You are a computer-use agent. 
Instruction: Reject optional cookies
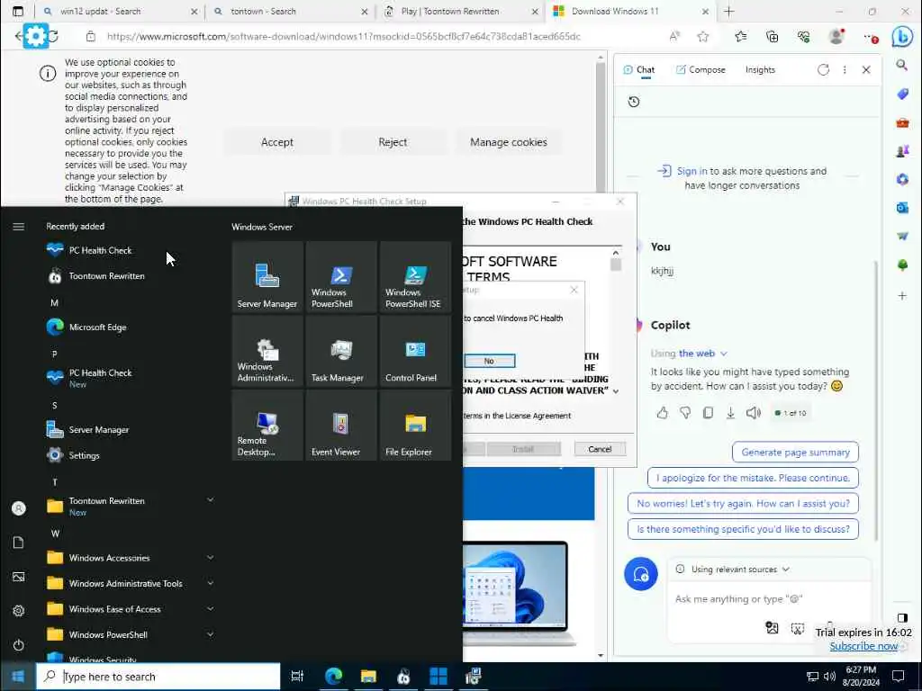pos(393,142)
